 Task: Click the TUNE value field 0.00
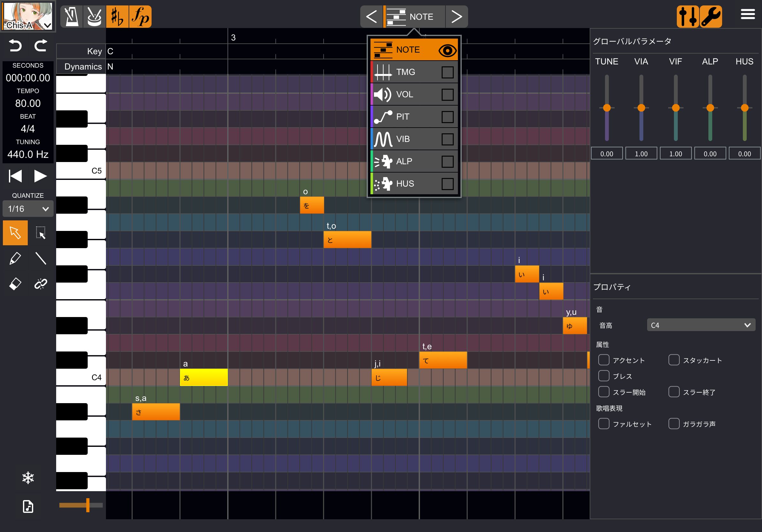pos(607,153)
